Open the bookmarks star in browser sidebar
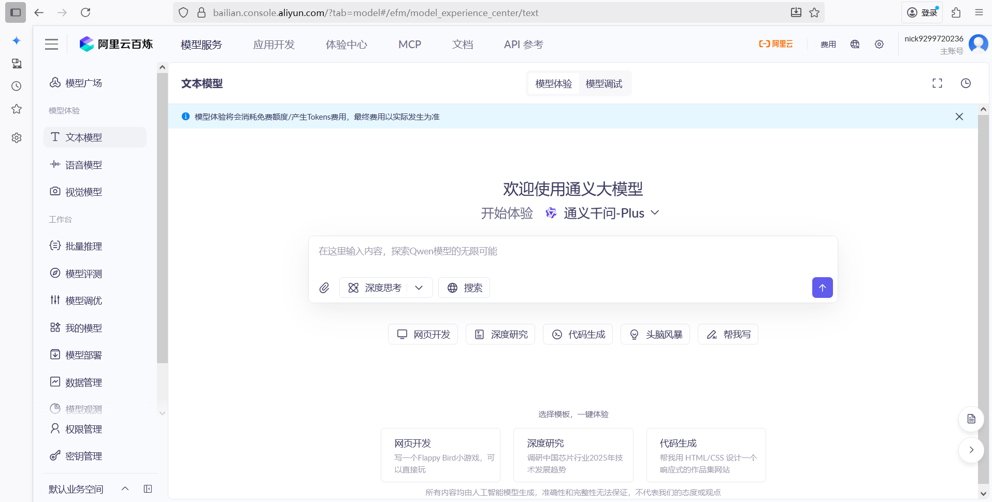This screenshot has width=992, height=502. pos(17,109)
